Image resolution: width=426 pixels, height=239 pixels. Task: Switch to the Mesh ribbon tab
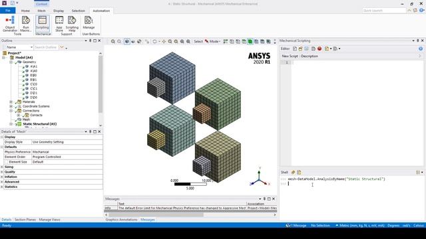(x=41, y=11)
